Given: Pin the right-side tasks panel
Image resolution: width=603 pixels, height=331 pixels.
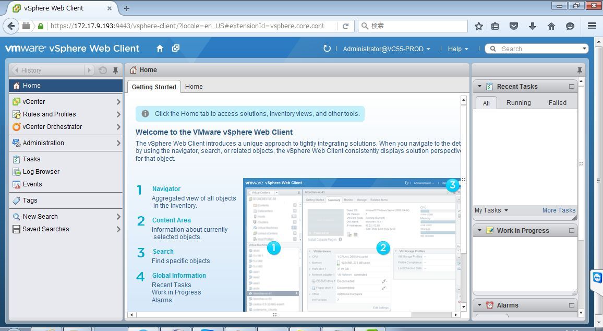Looking at the screenshot, I should (580, 70).
